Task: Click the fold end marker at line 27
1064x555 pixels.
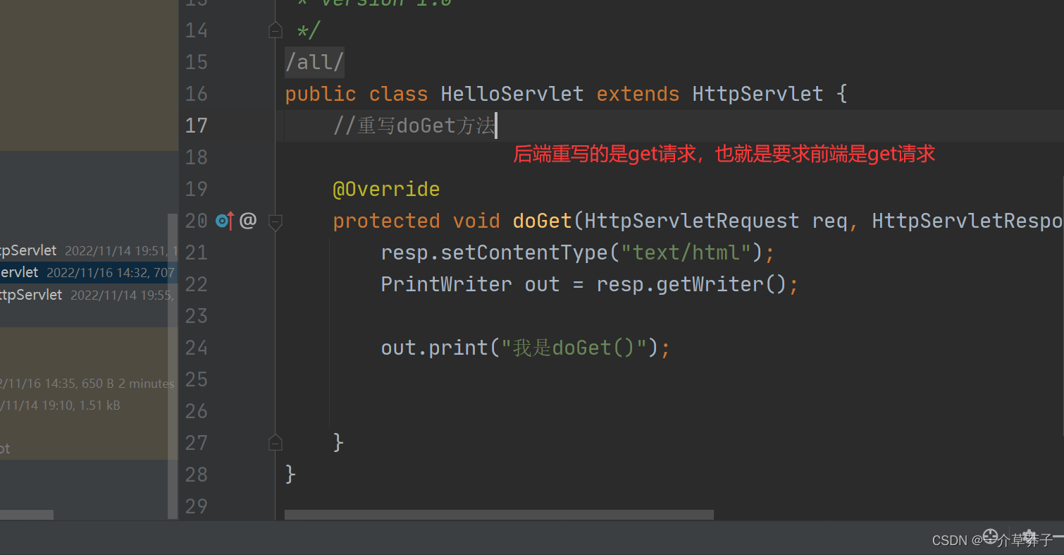Action: [276, 442]
